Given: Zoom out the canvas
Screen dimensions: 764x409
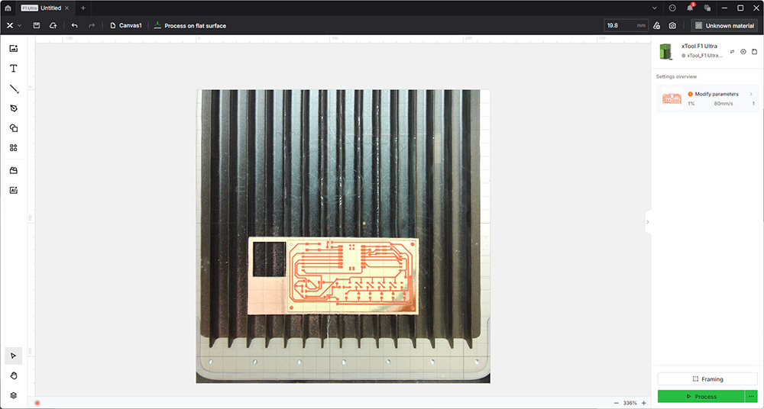Looking at the screenshot, I should [617, 403].
